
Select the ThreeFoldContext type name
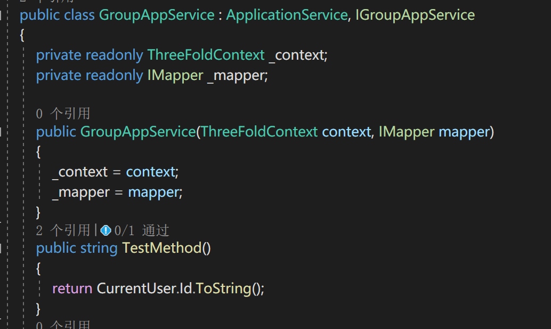206,54
